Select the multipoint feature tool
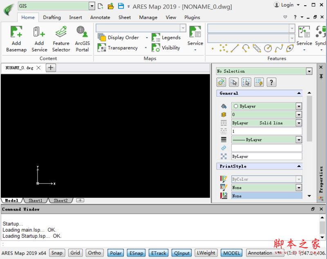This screenshot has width=327, height=259. click(224, 48)
